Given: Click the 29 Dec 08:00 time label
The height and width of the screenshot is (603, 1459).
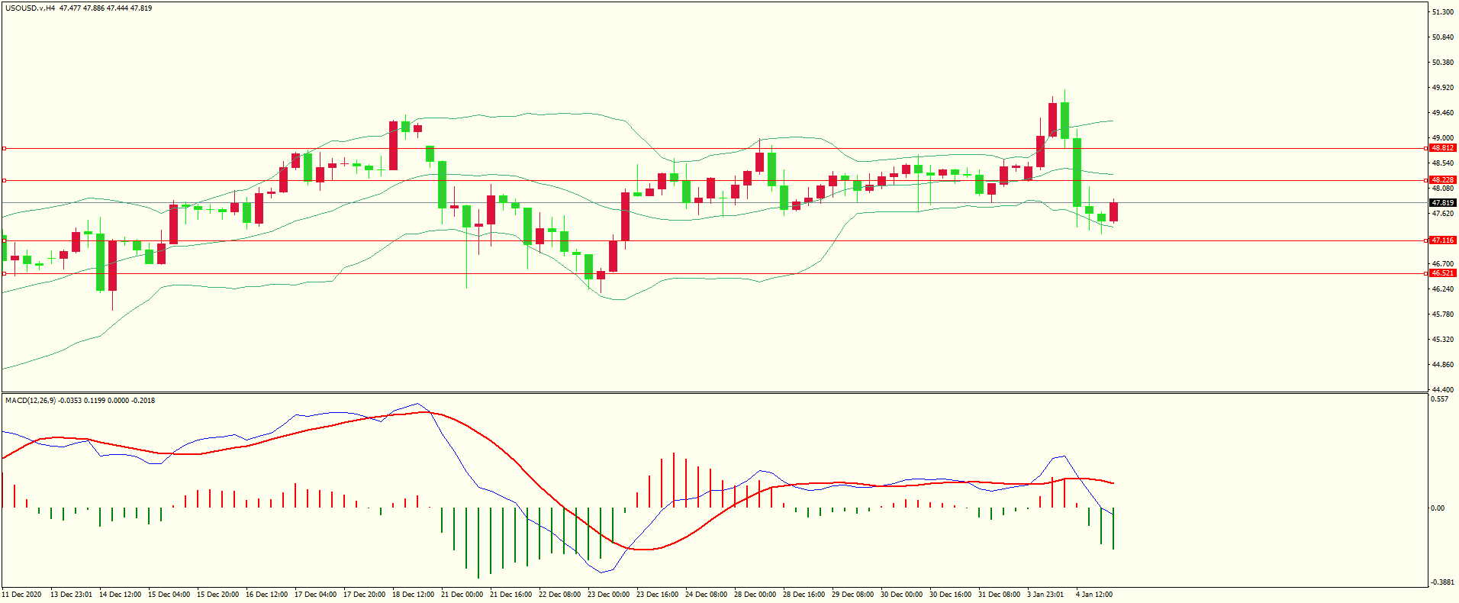Looking at the screenshot, I should (852, 595).
